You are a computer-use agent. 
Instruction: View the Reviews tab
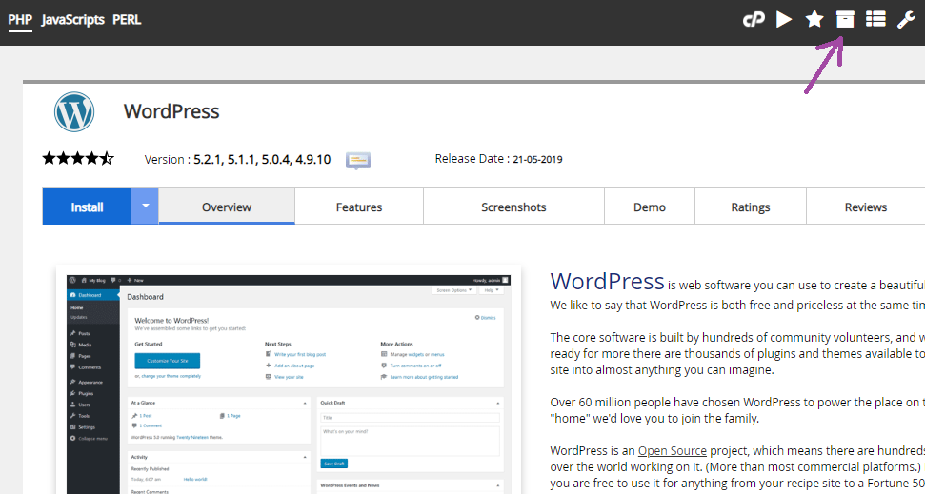click(x=865, y=207)
